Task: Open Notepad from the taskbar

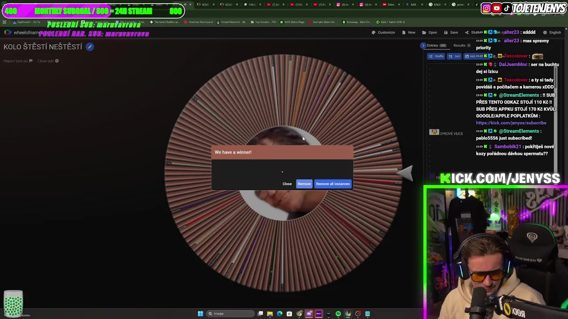Action: tap(367, 314)
